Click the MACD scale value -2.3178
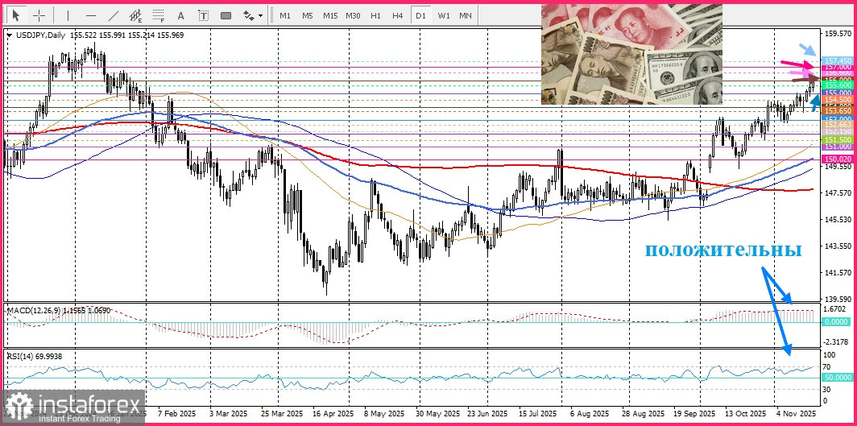857x426 pixels. tap(836, 342)
